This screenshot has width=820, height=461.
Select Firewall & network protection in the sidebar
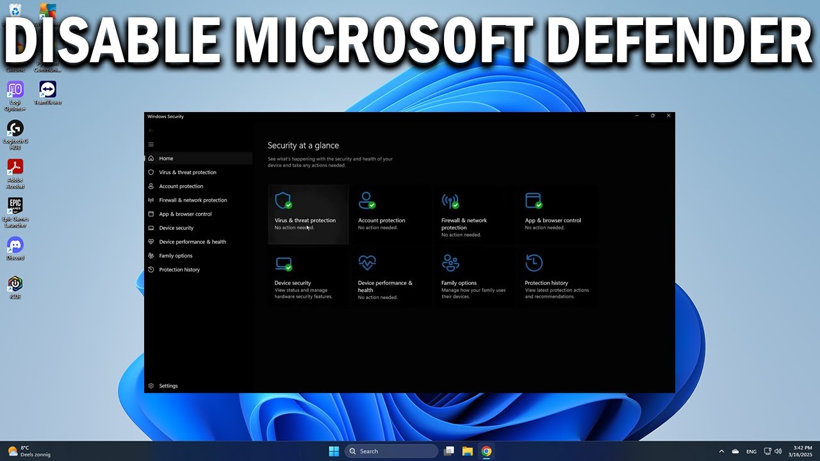point(199,200)
